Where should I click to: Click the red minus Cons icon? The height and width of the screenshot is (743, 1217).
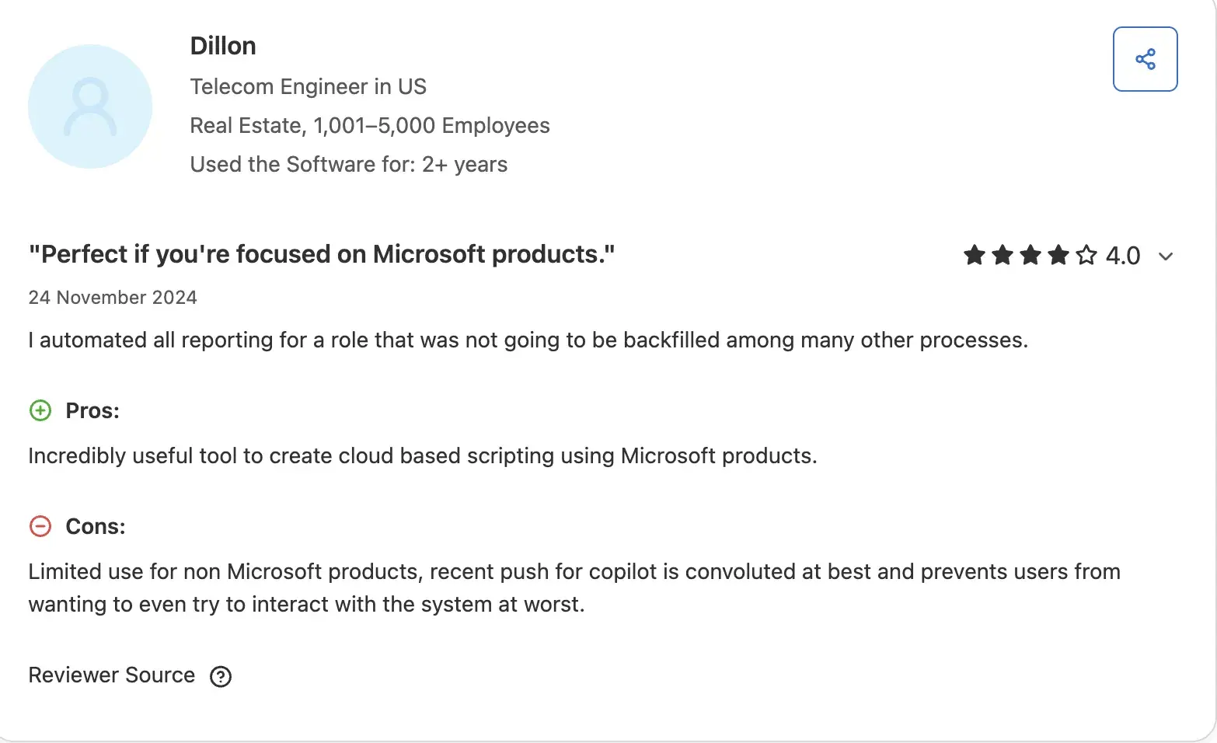pyautogui.click(x=40, y=526)
